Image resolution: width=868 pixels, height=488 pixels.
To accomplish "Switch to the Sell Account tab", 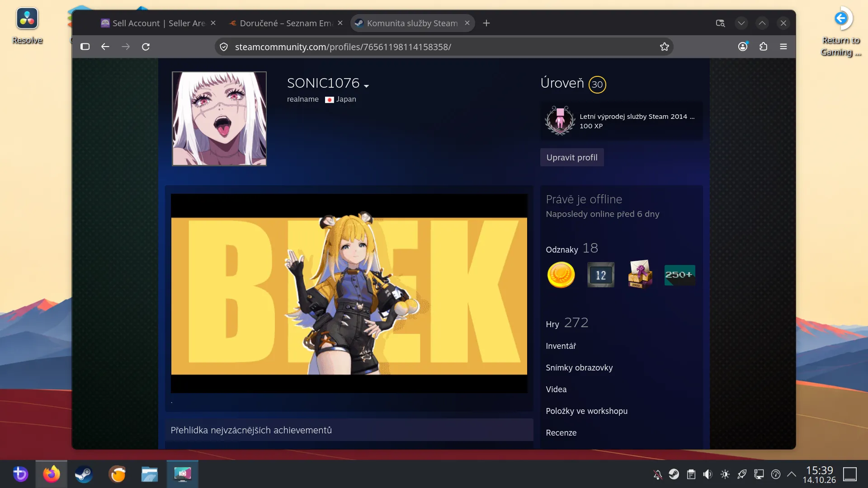I will 158,23.
